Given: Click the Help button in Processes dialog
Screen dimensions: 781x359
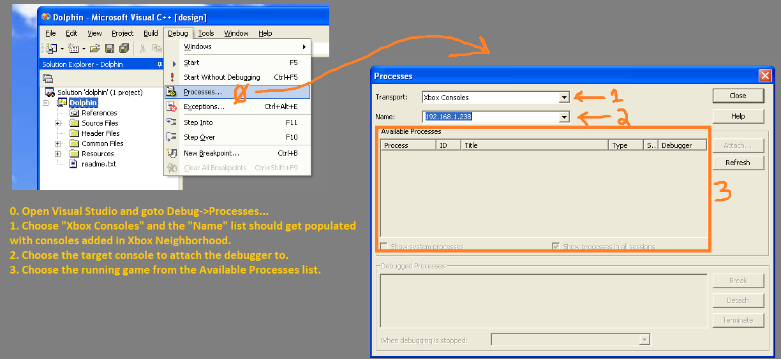Looking at the screenshot, I should point(738,116).
